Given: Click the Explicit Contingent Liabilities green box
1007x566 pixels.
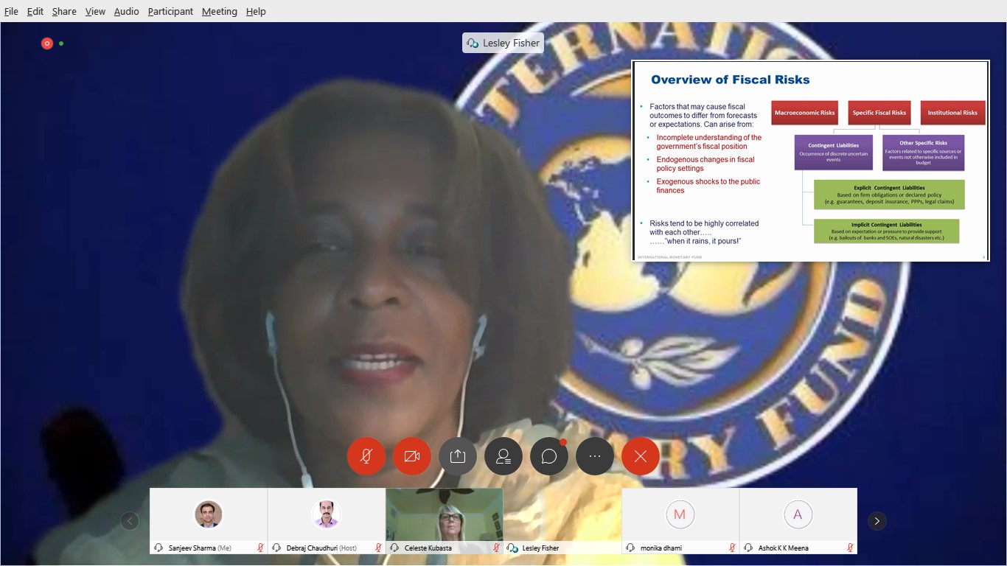Looking at the screenshot, I should pyautogui.click(x=889, y=195).
